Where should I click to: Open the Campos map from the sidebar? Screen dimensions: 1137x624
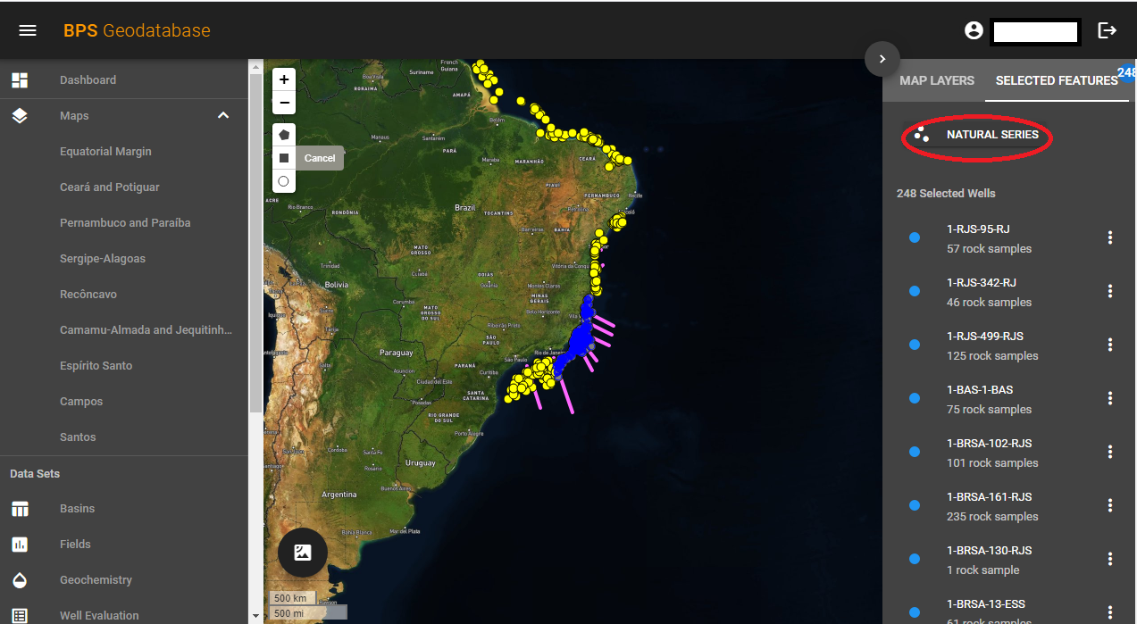point(80,401)
